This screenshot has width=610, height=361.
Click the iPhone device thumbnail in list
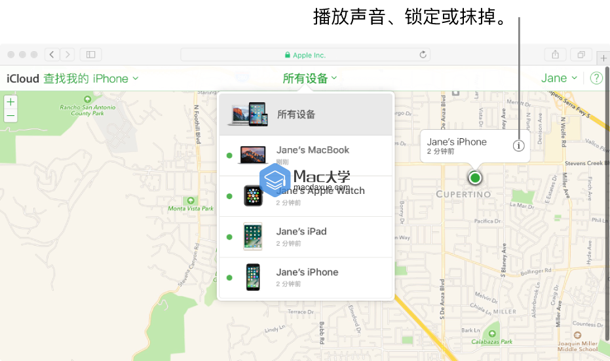(253, 277)
